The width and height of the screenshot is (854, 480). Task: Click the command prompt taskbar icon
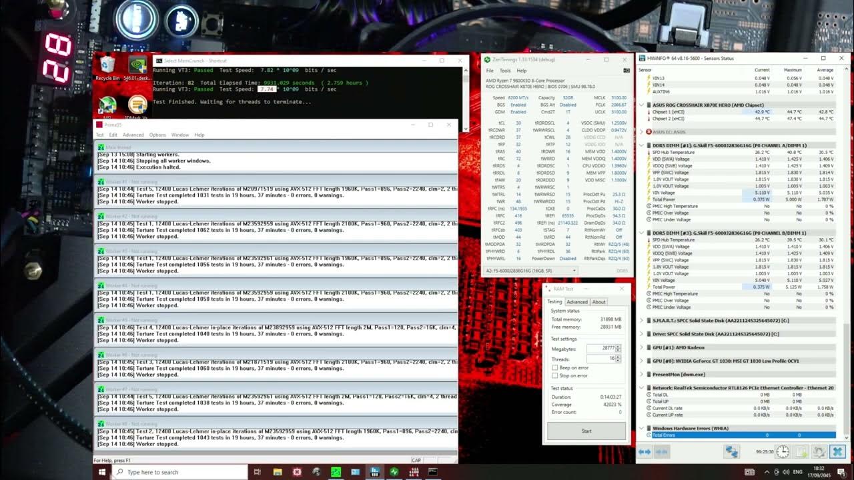433,472
